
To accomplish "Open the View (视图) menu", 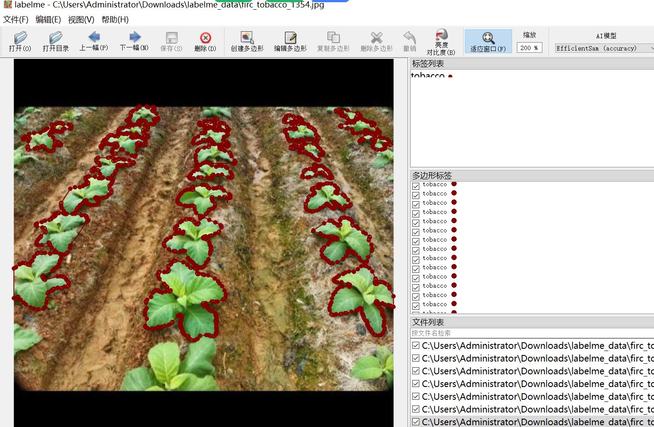I will pos(81,20).
